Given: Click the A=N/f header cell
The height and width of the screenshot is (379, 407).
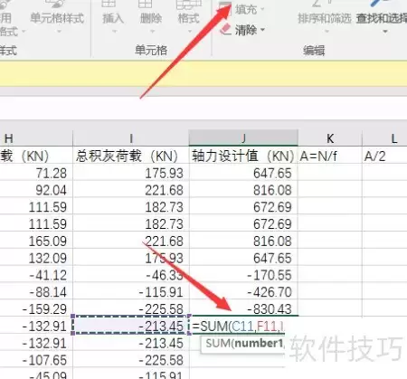Looking at the screenshot, I should click(330, 156).
